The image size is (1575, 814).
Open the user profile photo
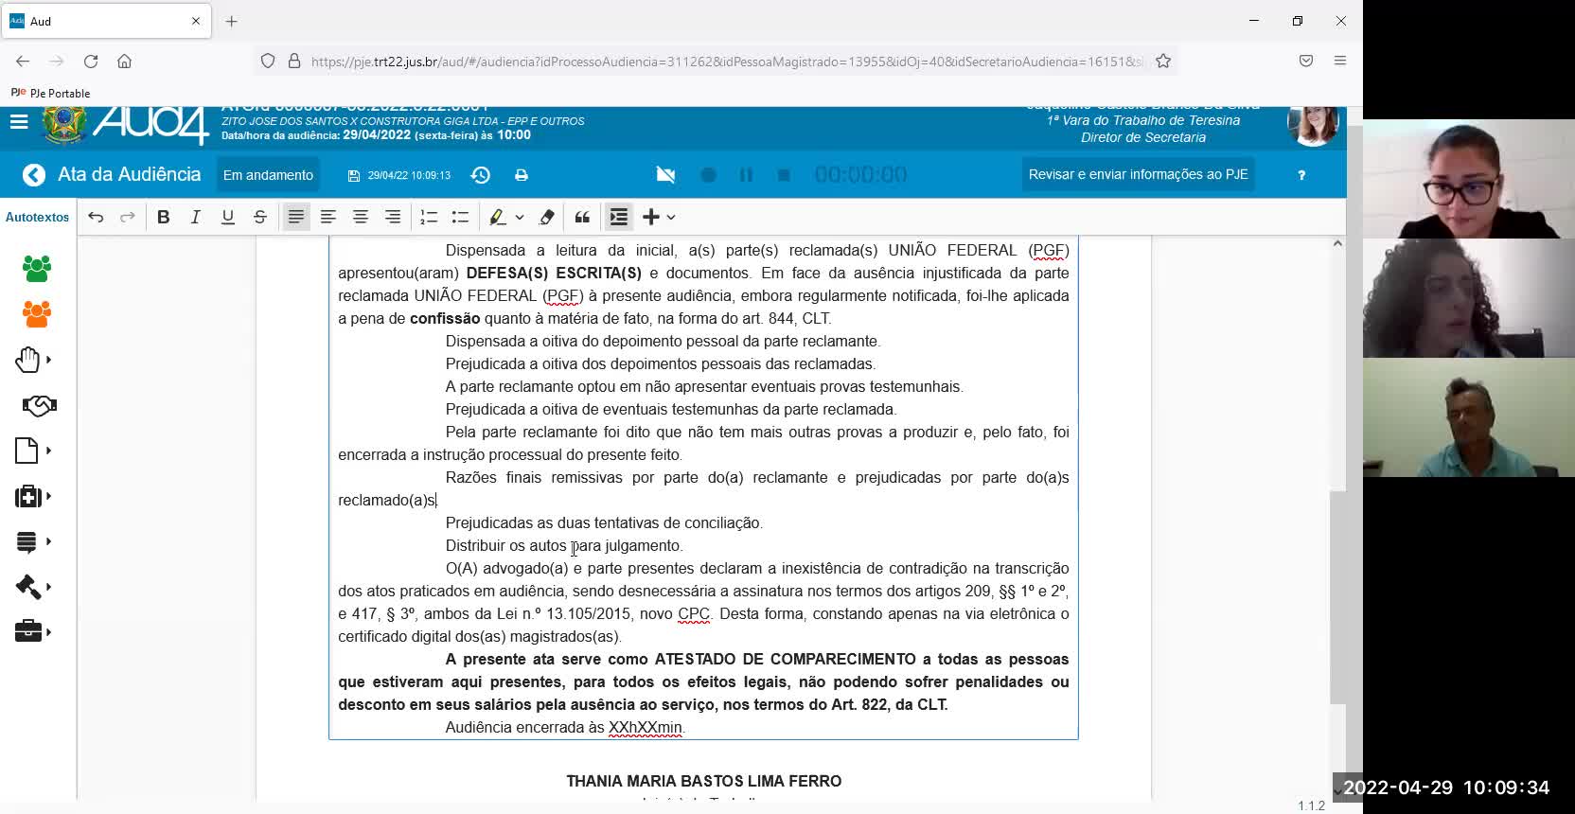point(1313,125)
